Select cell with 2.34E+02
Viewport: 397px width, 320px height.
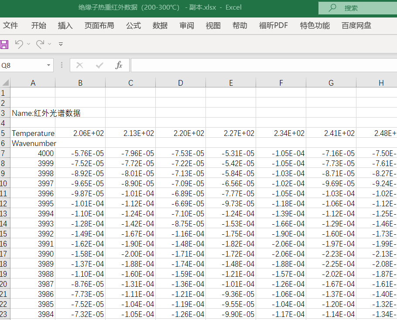point(281,133)
